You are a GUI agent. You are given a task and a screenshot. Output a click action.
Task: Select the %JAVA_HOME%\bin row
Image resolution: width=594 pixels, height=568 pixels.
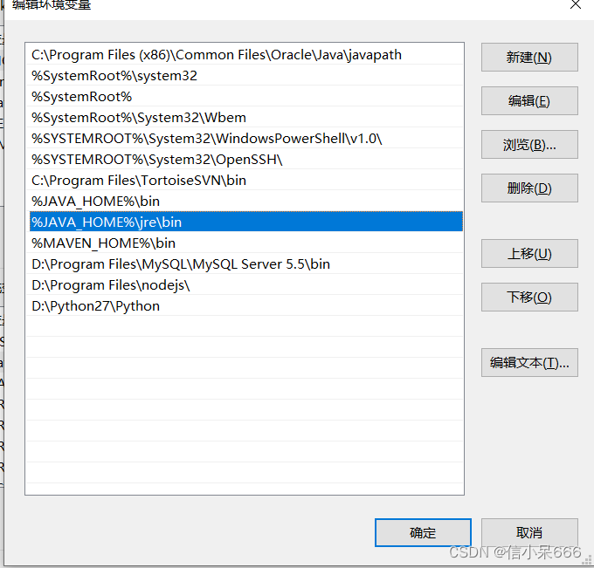point(245,201)
